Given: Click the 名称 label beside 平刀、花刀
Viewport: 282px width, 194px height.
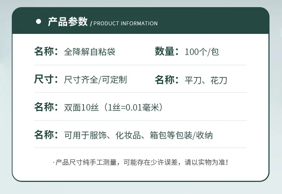Looking at the screenshot, I should point(165,80).
